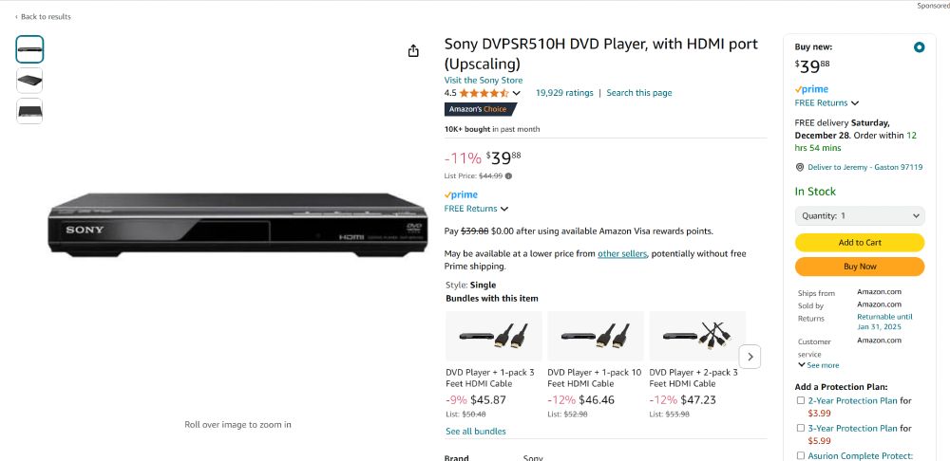Click the list price info icon
This screenshot has height=461, width=950.
click(x=508, y=176)
